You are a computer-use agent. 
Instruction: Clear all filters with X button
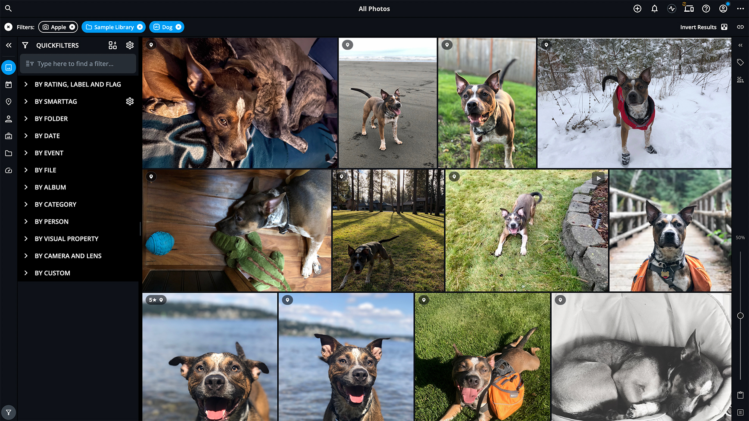pyautogui.click(x=8, y=27)
